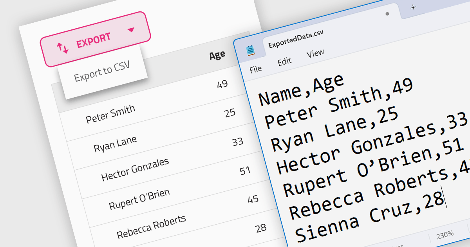Open the File menu
The height and width of the screenshot is (247, 470).
(x=256, y=69)
